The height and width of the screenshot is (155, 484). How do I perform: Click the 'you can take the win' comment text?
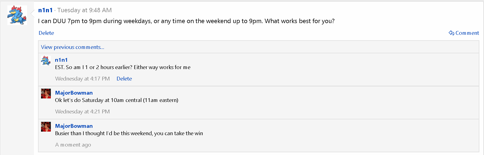click(129, 133)
